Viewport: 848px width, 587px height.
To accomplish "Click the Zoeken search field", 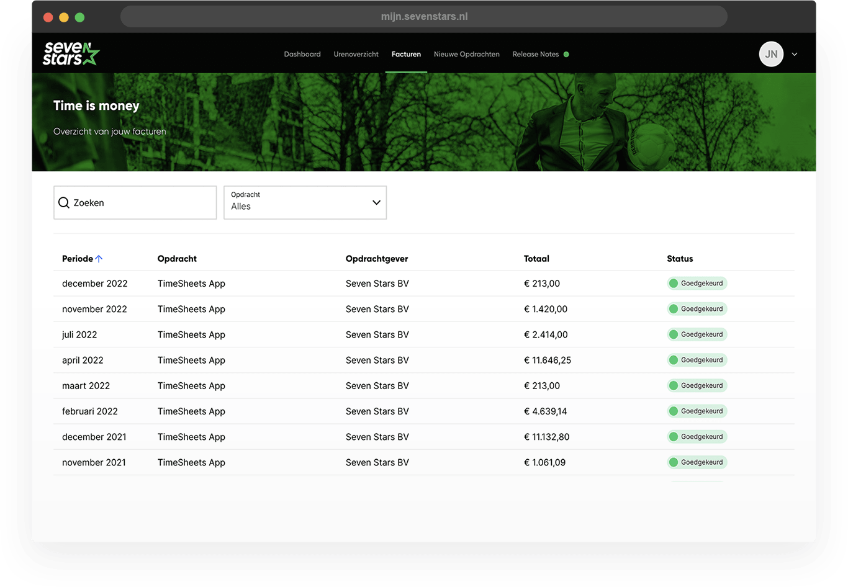I will [135, 202].
